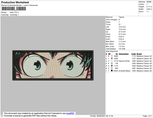
Task: Select thread code '1087'
Action: pyautogui.click(x=134, y=68)
